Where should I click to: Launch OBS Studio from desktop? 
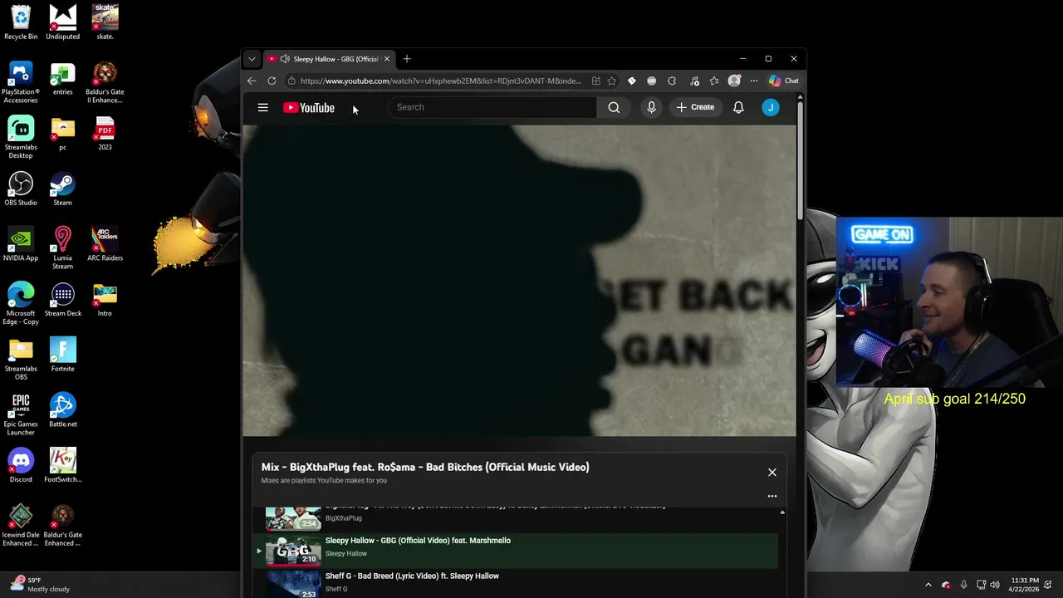click(x=21, y=189)
